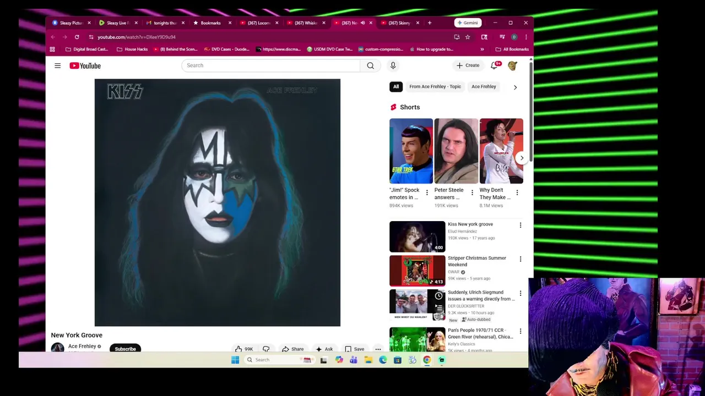
Task: Show hidden bookmarks with the chevron
Action: click(482, 49)
